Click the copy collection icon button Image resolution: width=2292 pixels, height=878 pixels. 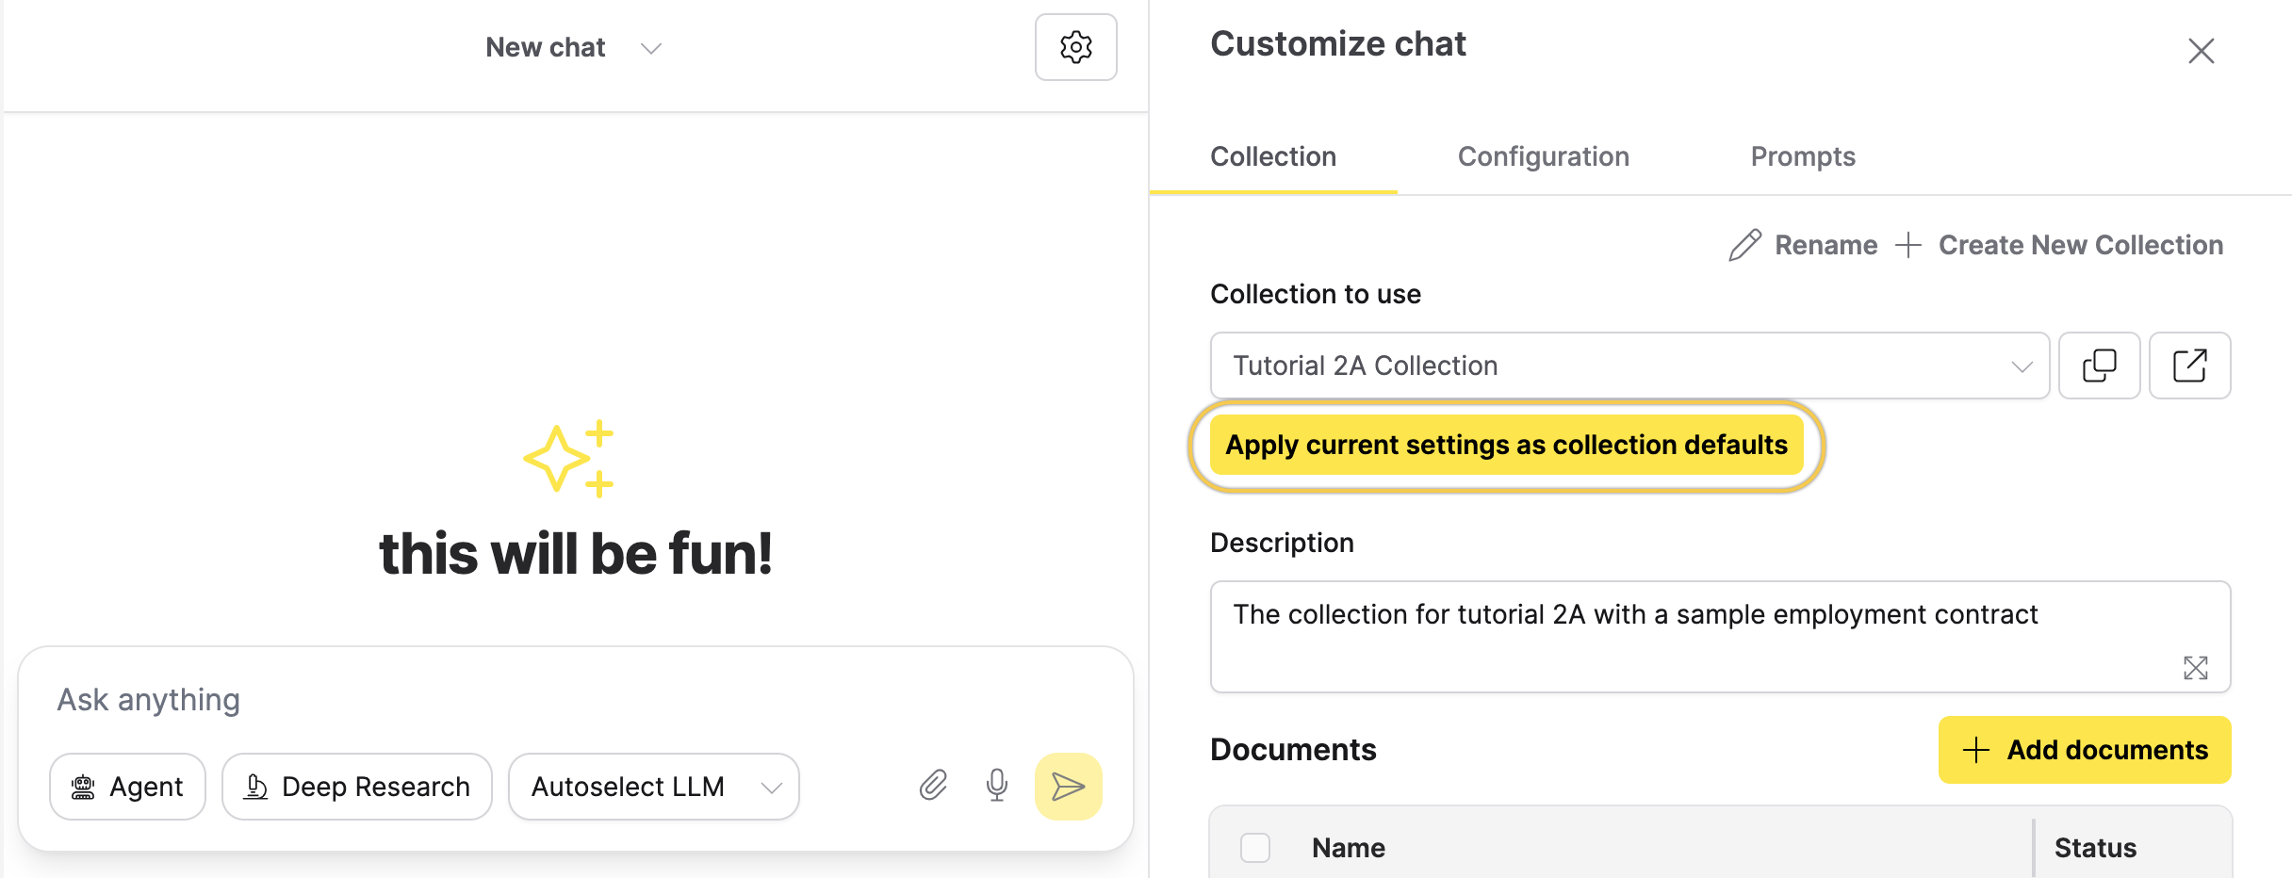point(2099,366)
